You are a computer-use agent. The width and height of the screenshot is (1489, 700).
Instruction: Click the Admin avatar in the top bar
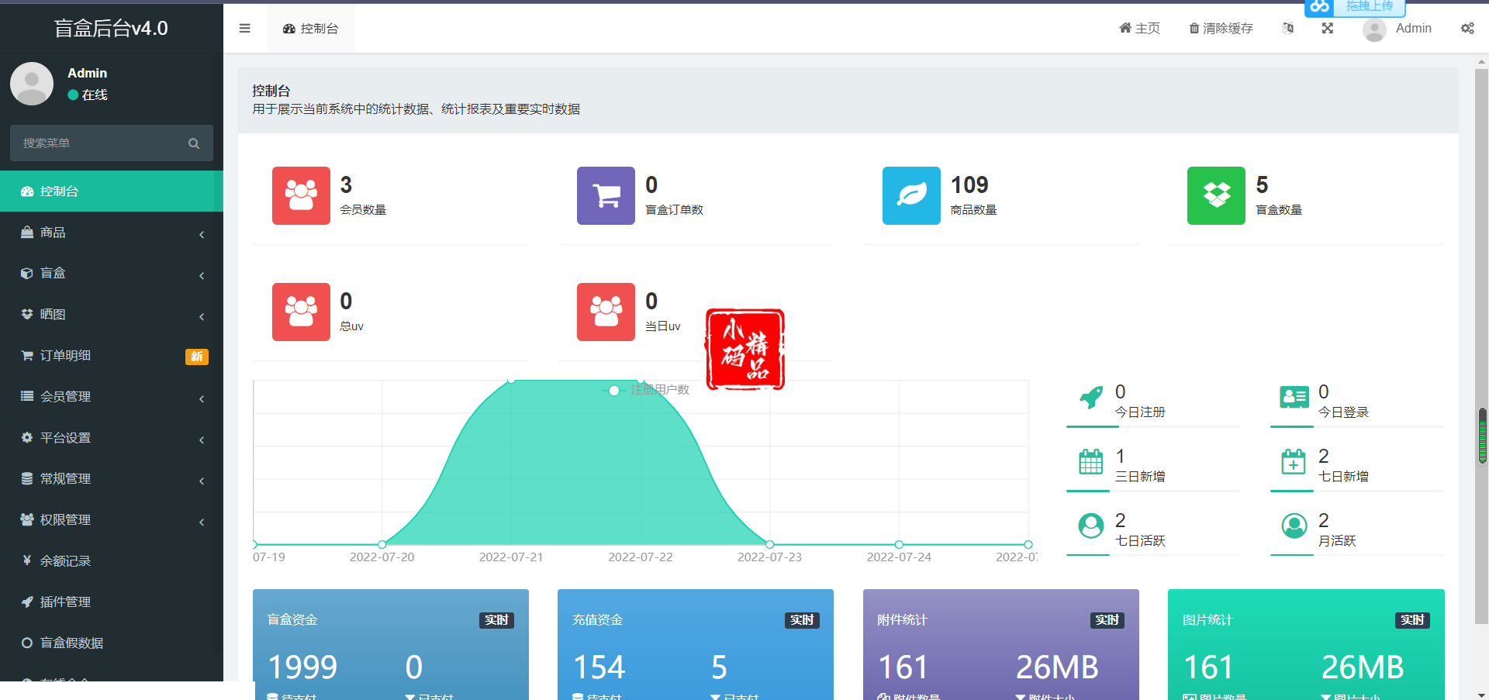coord(1374,29)
